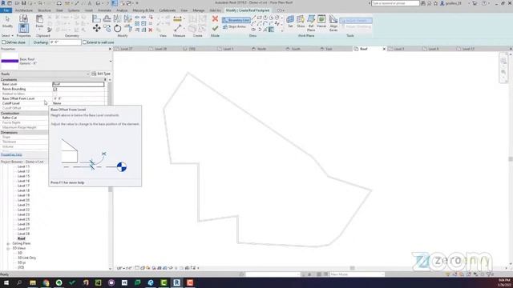Select Mirror Pick Axis tool
The width and height of the screenshot is (513, 288).
coord(118,18)
